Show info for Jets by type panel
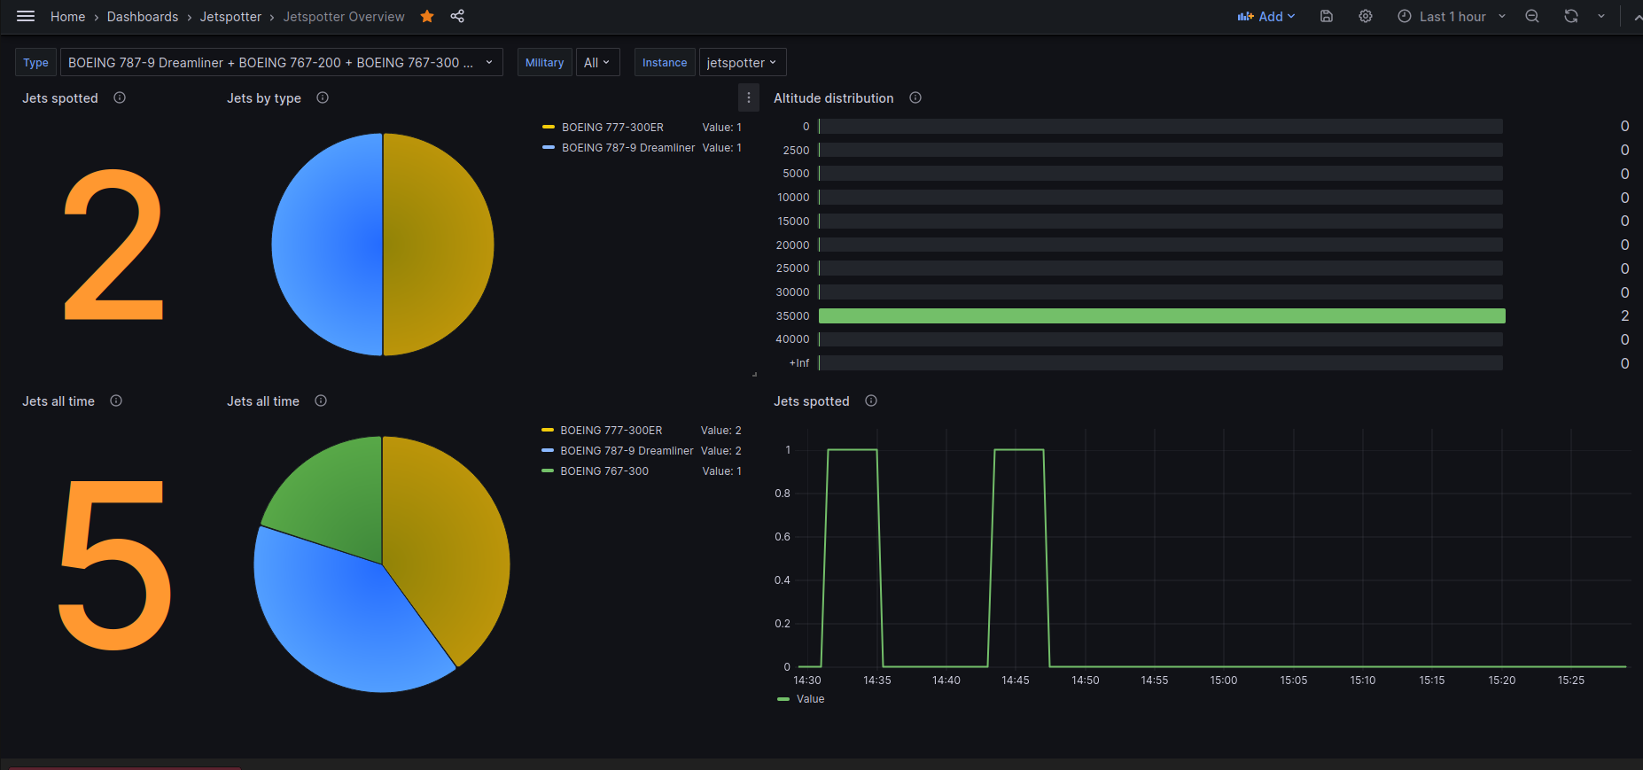This screenshot has width=1643, height=770. 323,97
